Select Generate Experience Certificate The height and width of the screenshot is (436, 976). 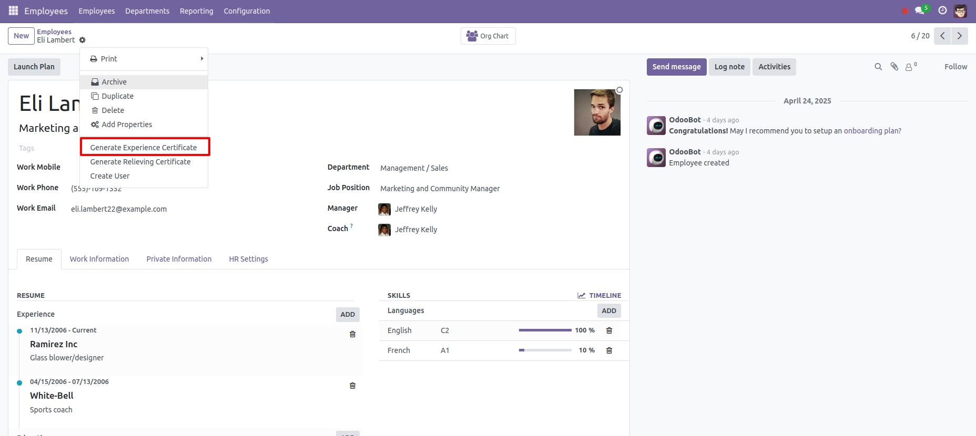pyautogui.click(x=144, y=148)
